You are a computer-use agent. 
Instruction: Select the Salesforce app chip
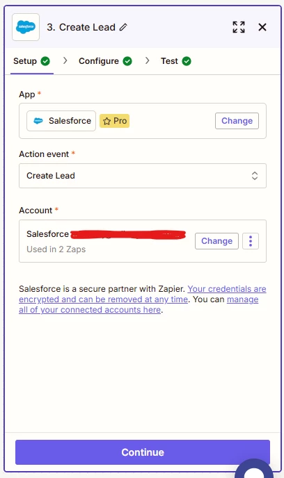61,121
